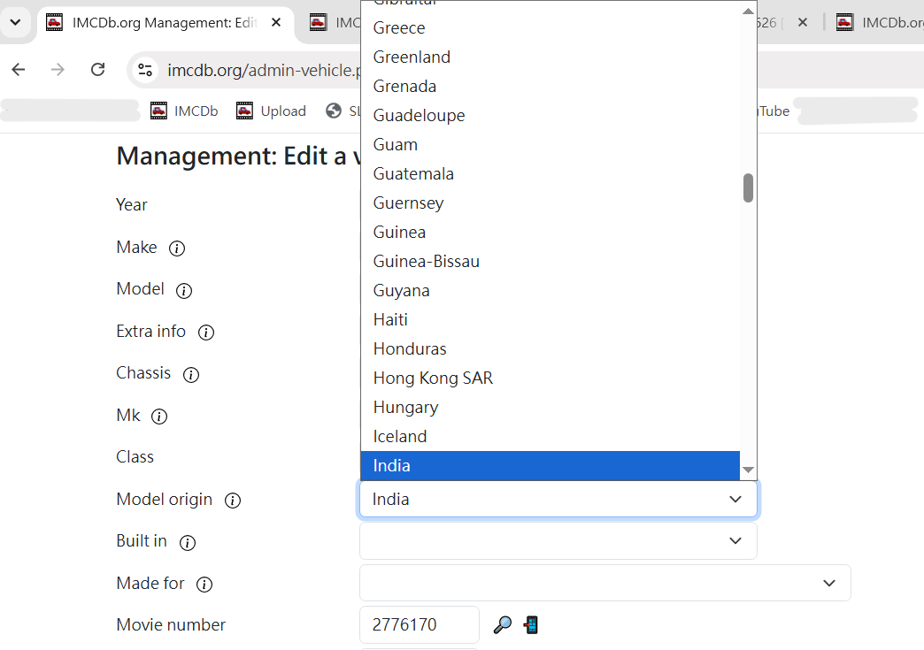The height and width of the screenshot is (650, 924).
Task: Open the tab search chevron button
Action: [16, 22]
